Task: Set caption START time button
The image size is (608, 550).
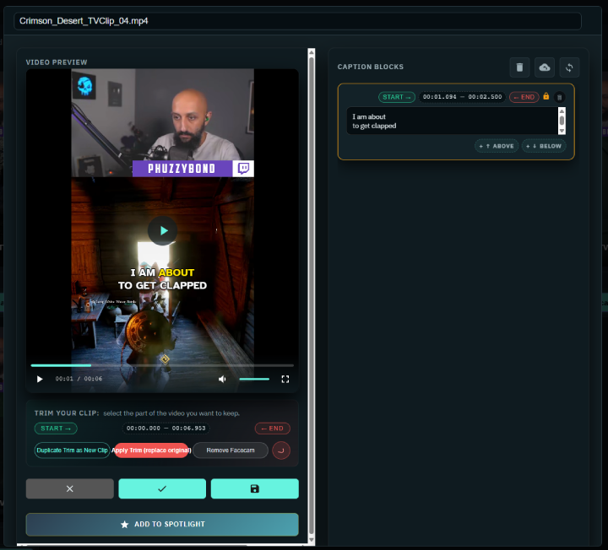Action: [397, 97]
